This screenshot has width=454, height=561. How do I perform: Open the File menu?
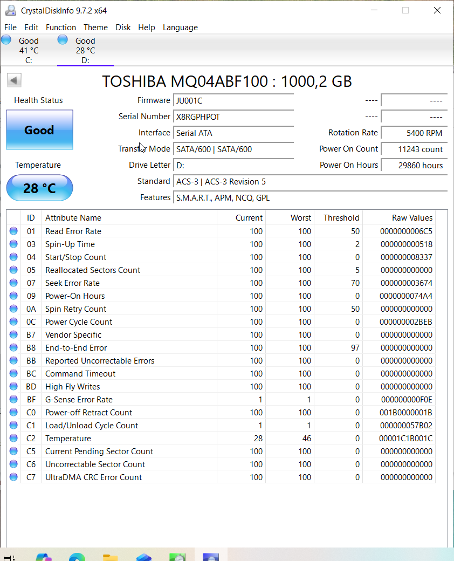[10, 28]
